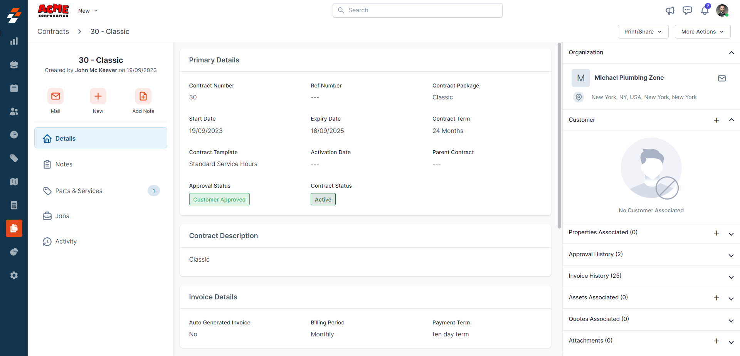
Task: Open the More Actions dropdown
Action: 702,32
